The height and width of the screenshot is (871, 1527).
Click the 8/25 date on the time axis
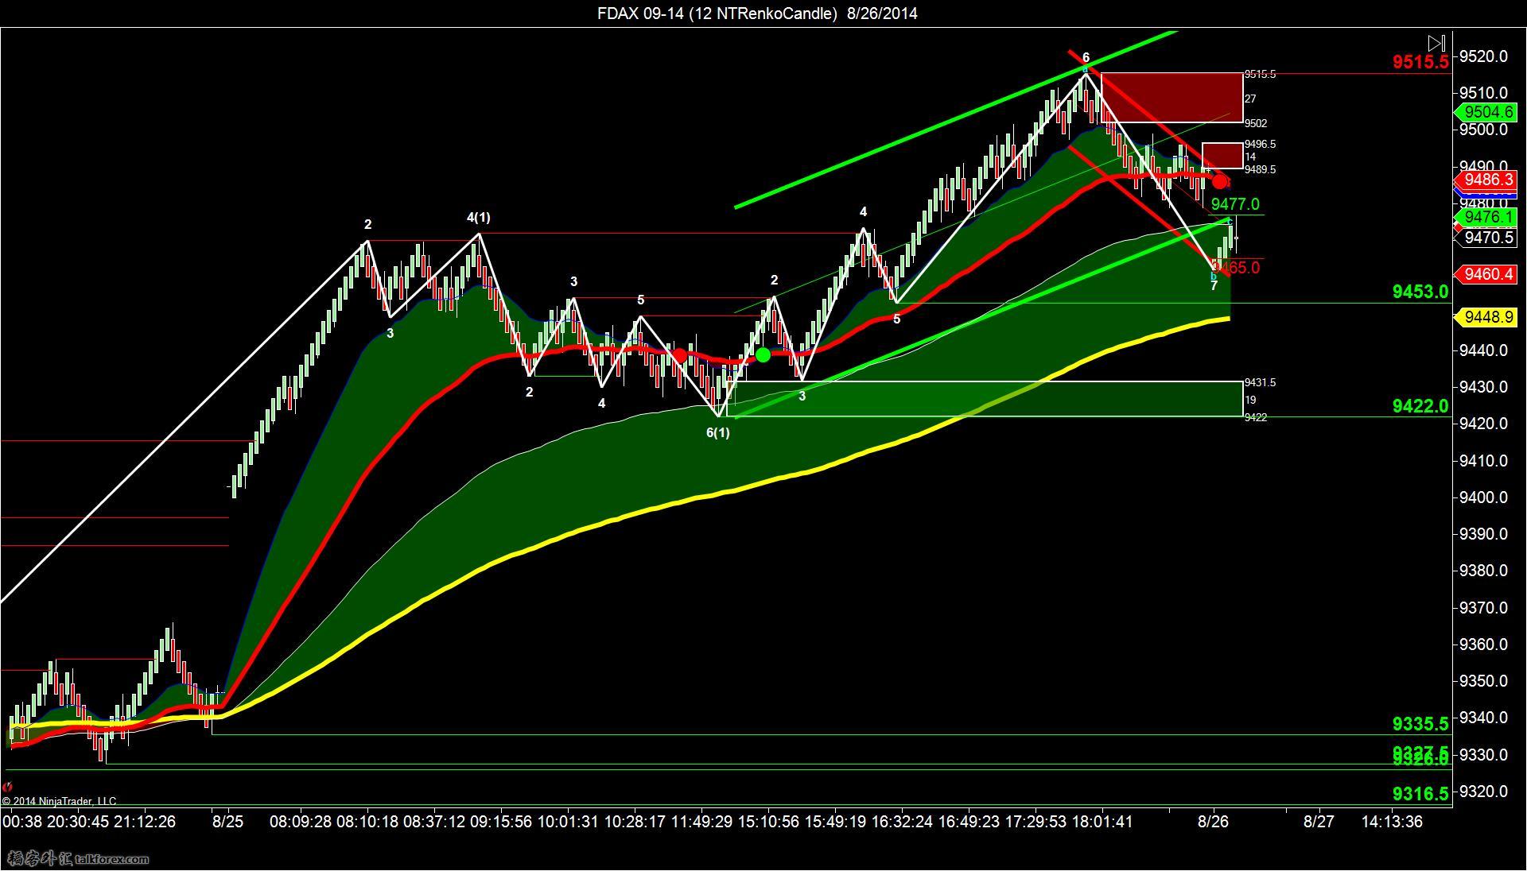click(x=227, y=822)
